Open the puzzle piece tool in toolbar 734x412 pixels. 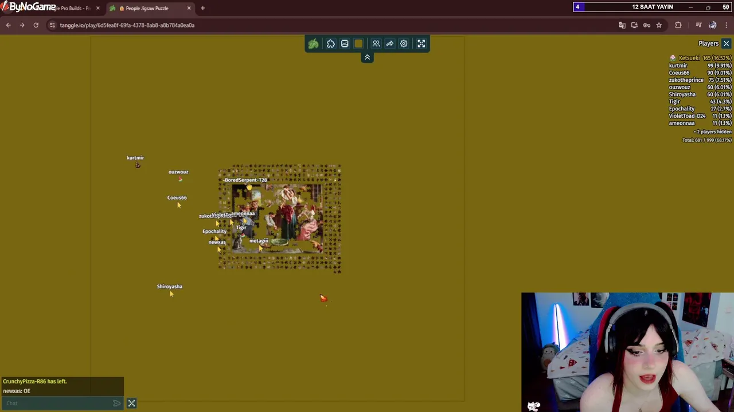[331, 43]
